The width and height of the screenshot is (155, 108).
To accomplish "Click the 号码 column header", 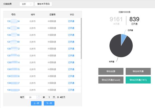I will pyautogui.click(x=13, y=14).
